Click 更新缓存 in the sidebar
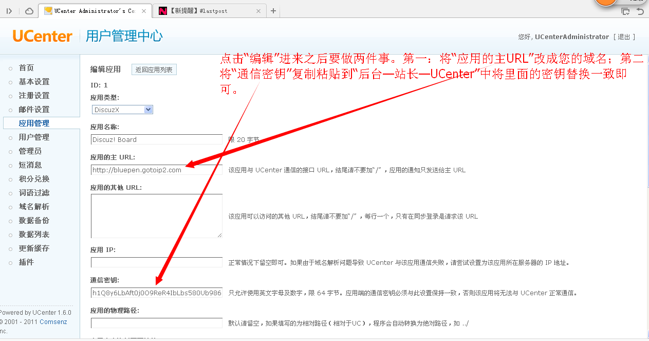This screenshot has width=649, height=341. pos(34,248)
